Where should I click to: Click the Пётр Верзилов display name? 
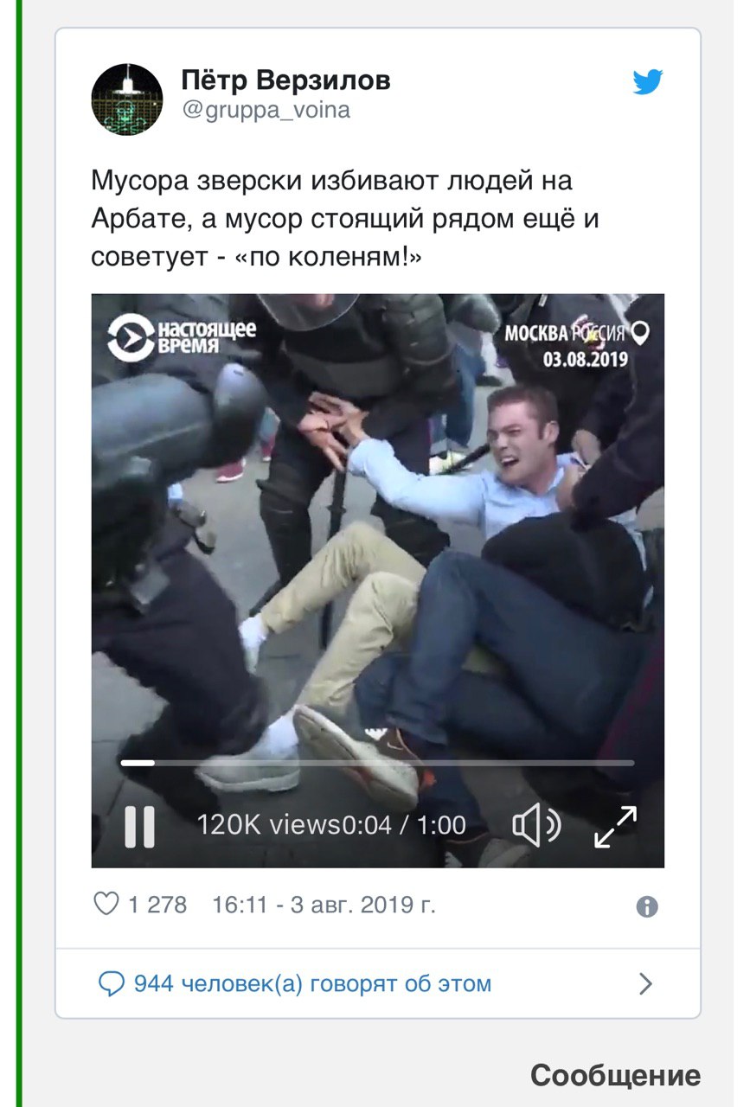pyautogui.click(x=286, y=80)
